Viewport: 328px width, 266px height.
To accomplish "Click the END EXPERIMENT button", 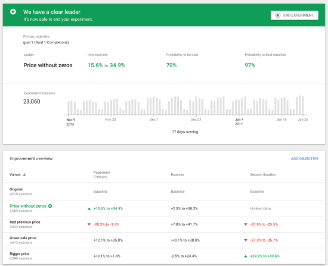I will [x=295, y=15].
